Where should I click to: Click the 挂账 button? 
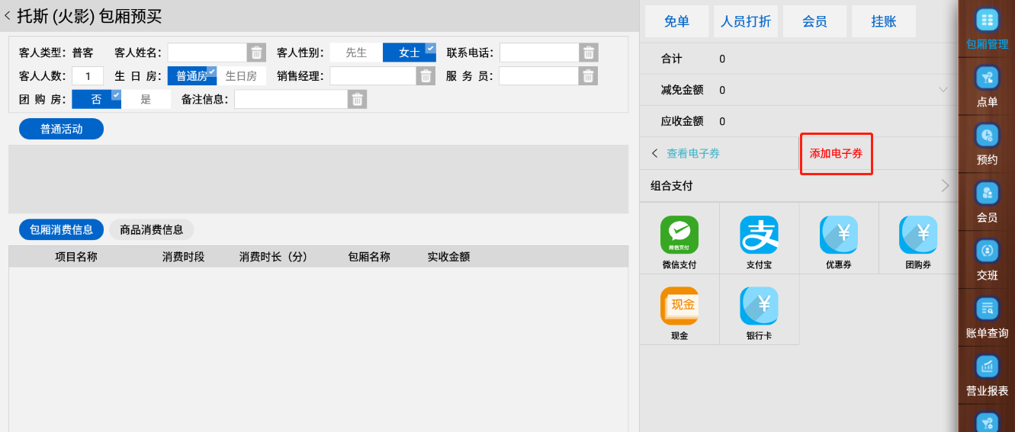tap(884, 21)
